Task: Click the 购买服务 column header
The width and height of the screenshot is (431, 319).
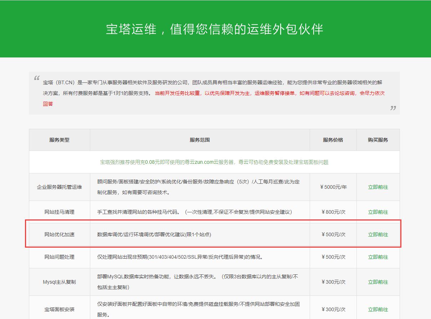Action: coord(378,140)
